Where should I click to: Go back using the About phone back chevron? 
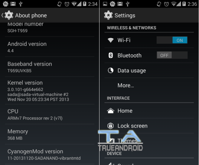pyautogui.click(x=3, y=15)
